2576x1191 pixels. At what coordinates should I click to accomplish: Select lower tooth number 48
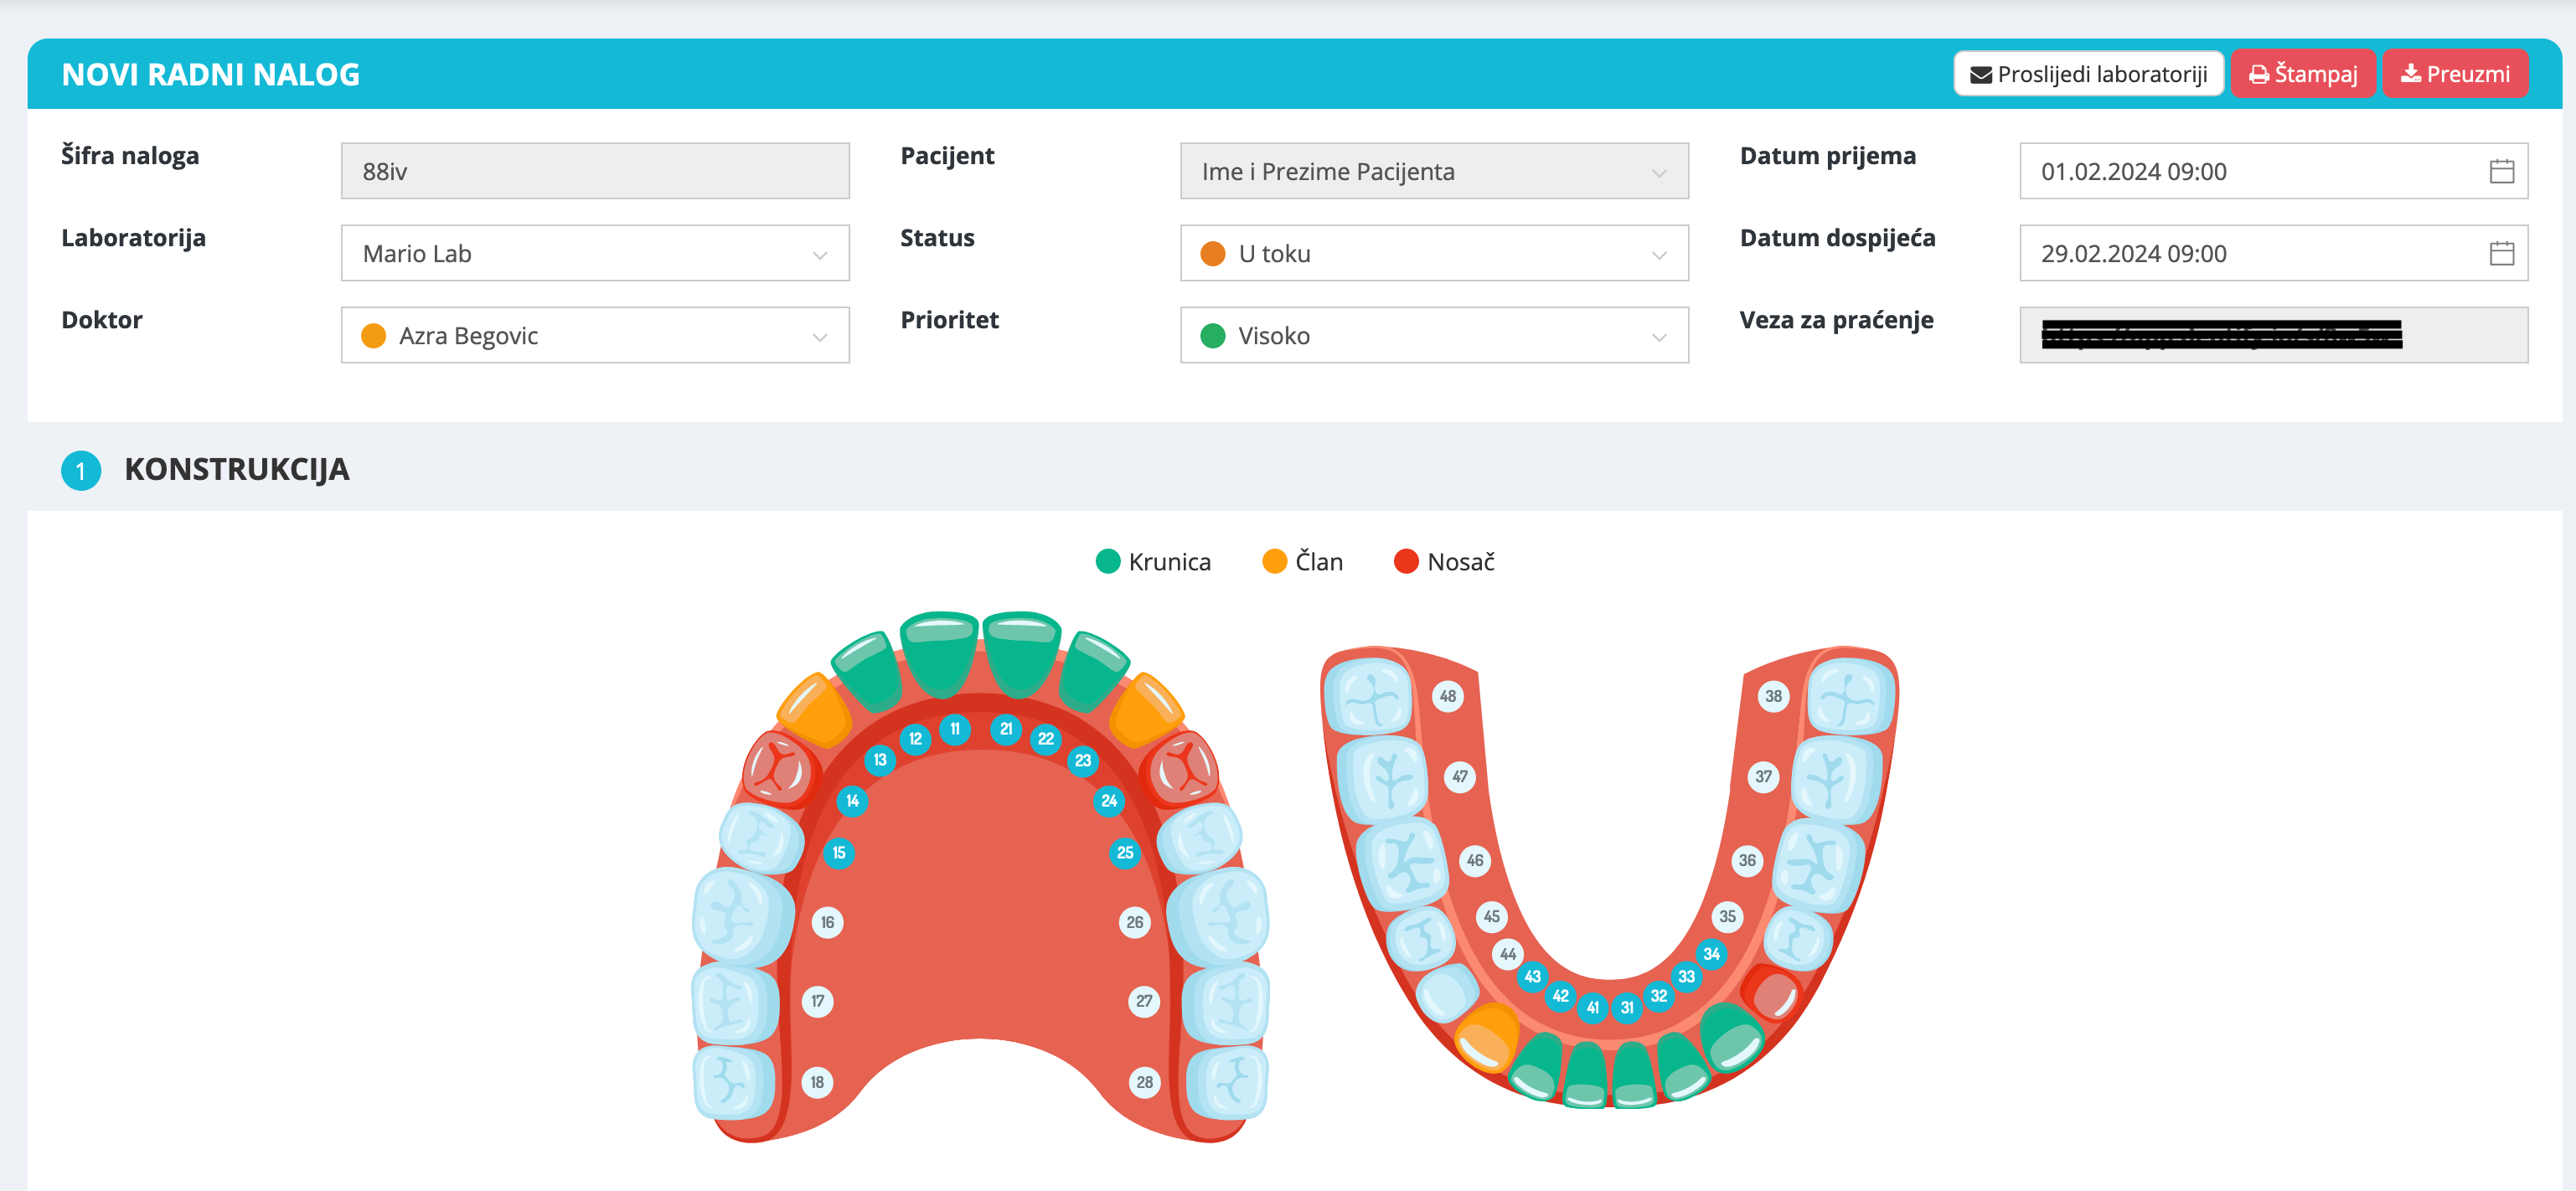pos(1447,696)
